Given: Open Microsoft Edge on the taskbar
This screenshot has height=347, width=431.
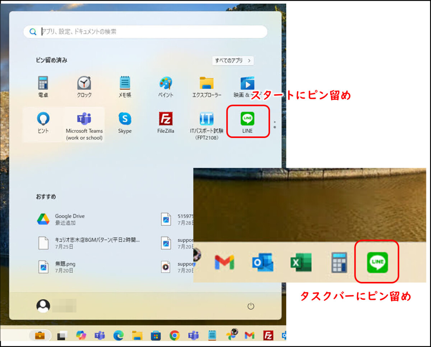Looking at the screenshot, I should [118, 336].
